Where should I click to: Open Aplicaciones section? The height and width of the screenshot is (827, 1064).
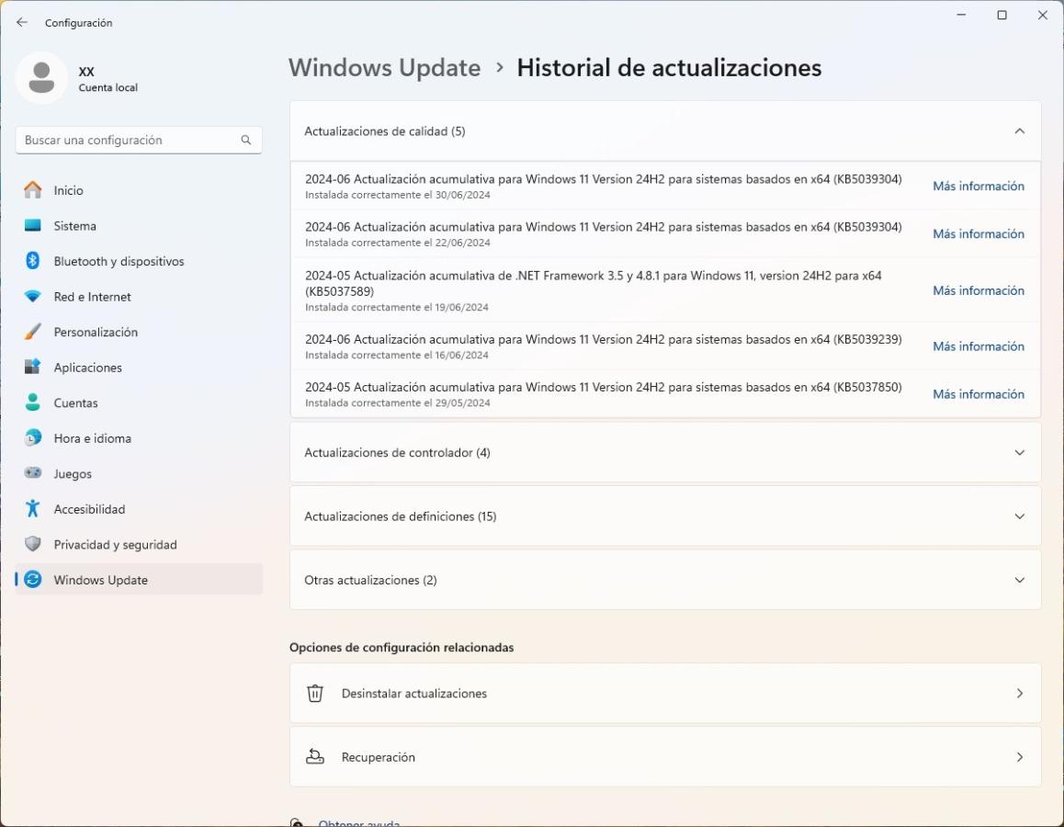pos(139,367)
